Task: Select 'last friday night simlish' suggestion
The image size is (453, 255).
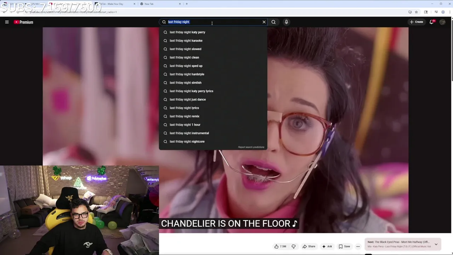Action: pyautogui.click(x=213, y=83)
